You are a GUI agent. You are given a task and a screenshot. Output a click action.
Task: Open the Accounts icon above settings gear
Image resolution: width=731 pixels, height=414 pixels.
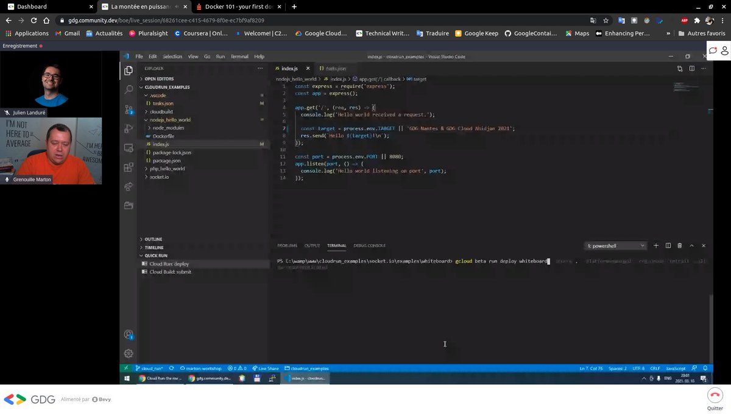129,334
